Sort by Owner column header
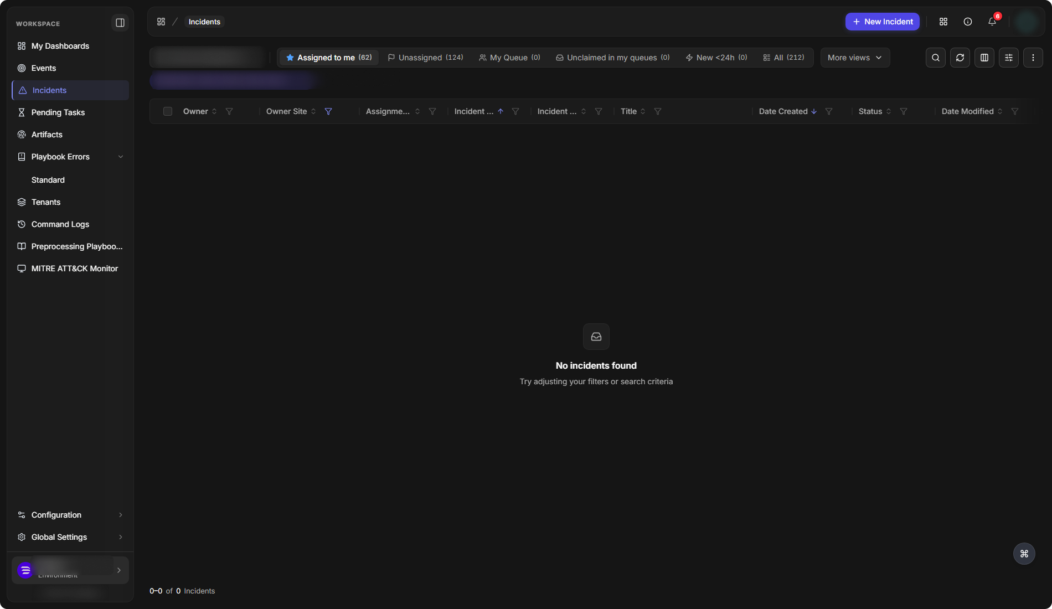The height and width of the screenshot is (609, 1052). tap(200, 111)
